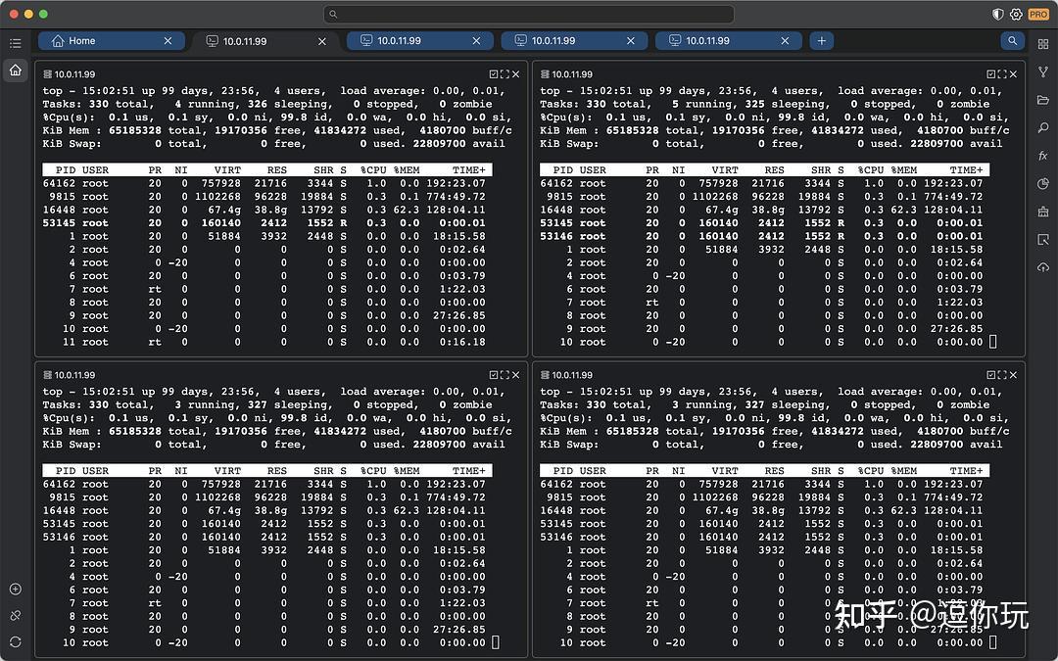Click the blue search button beside tabs
Screen dimensions: 1058x661
[1012, 41]
